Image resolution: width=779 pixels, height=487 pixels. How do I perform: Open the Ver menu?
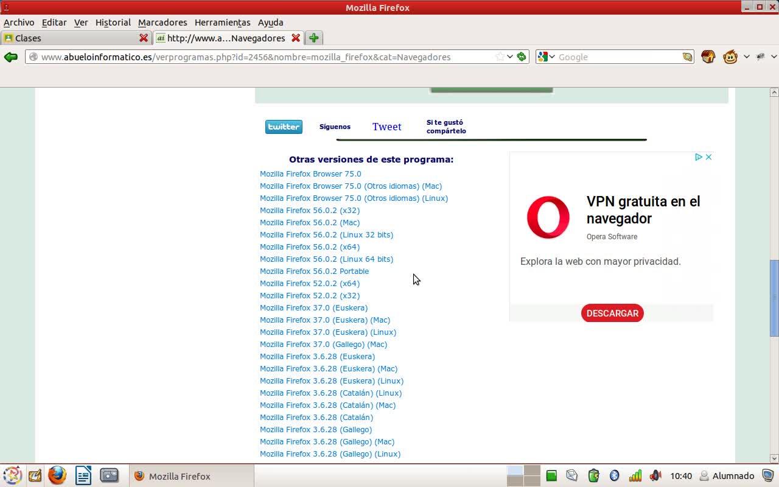[81, 22]
